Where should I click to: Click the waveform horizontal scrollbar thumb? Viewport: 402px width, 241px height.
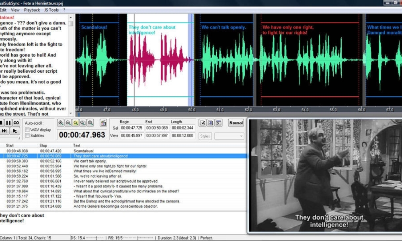[79, 115]
